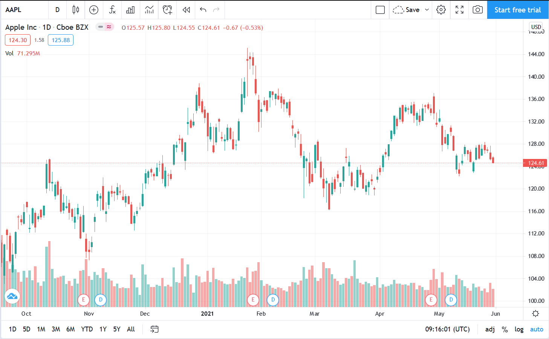Set the range to All

click(131, 329)
